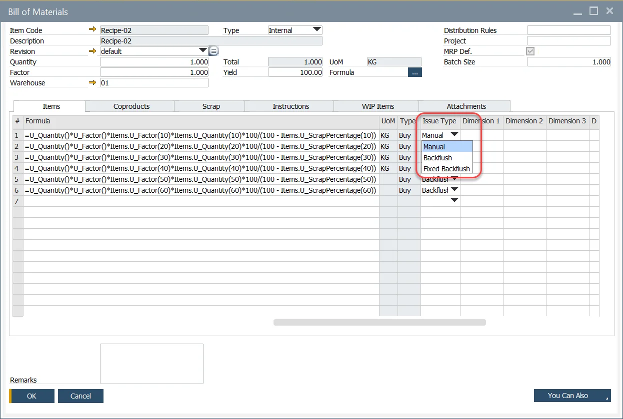This screenshot has width=623, height=419.
Task: Select Fixed Backflush from Issue Type list
Action: [x=446, y=169]
